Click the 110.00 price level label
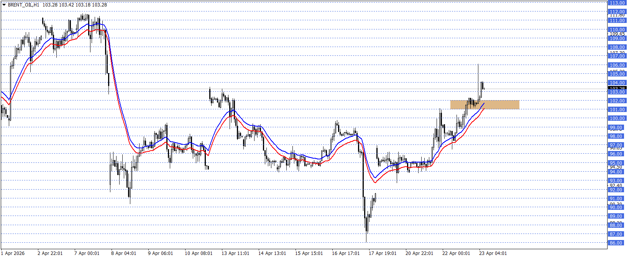This screenshot has height=258, width=629. (617, 29)
